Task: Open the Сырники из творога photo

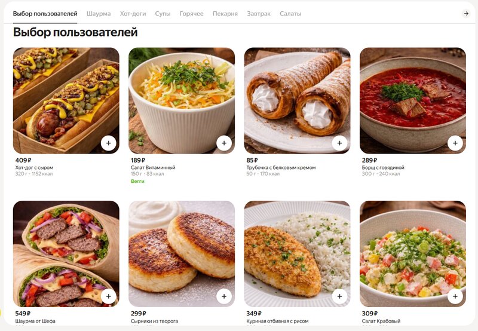Action: point(182,254)
